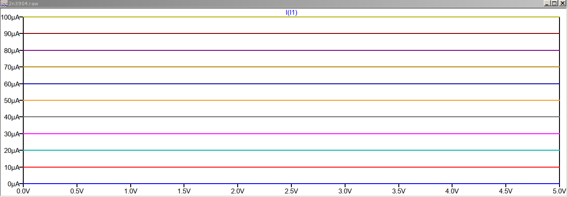Click the 40µA y-axis label

pyautogui.click(x=12, y=117)
